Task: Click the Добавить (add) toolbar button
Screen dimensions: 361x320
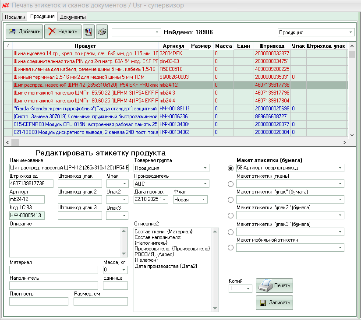Action: [25, 32]
